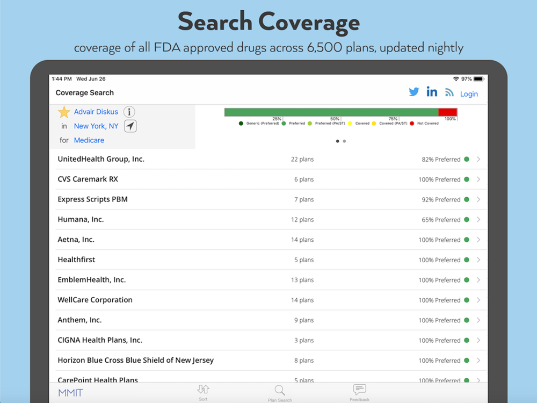The height and width of the screenshot is (403, 537).
Task: Select the first chart page dot
Action: [x=338, y=141]
